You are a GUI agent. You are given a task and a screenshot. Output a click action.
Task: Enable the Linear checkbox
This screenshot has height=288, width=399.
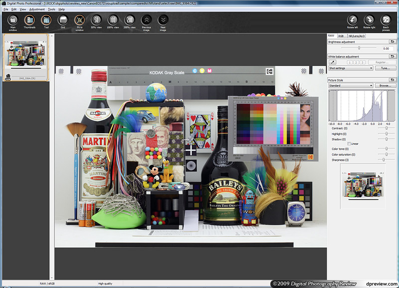(349, 144)
